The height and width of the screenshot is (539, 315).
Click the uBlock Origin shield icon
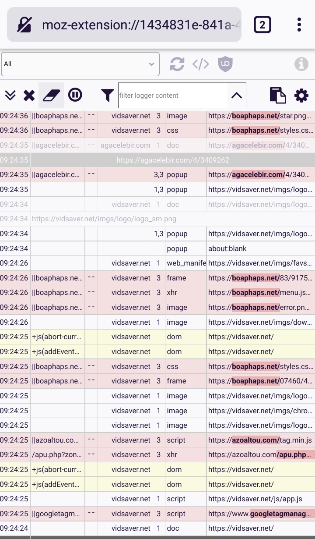pyautogui.click(x=225, y=64)
